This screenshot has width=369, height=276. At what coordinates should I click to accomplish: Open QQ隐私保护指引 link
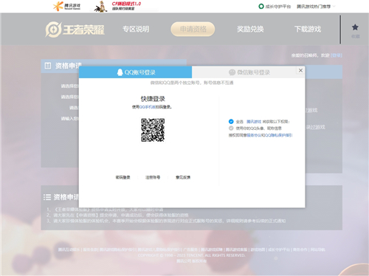(278, 135)
